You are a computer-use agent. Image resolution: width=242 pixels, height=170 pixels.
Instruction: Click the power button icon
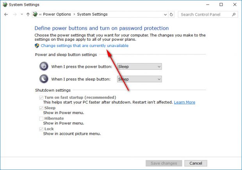tap(44, 66)
